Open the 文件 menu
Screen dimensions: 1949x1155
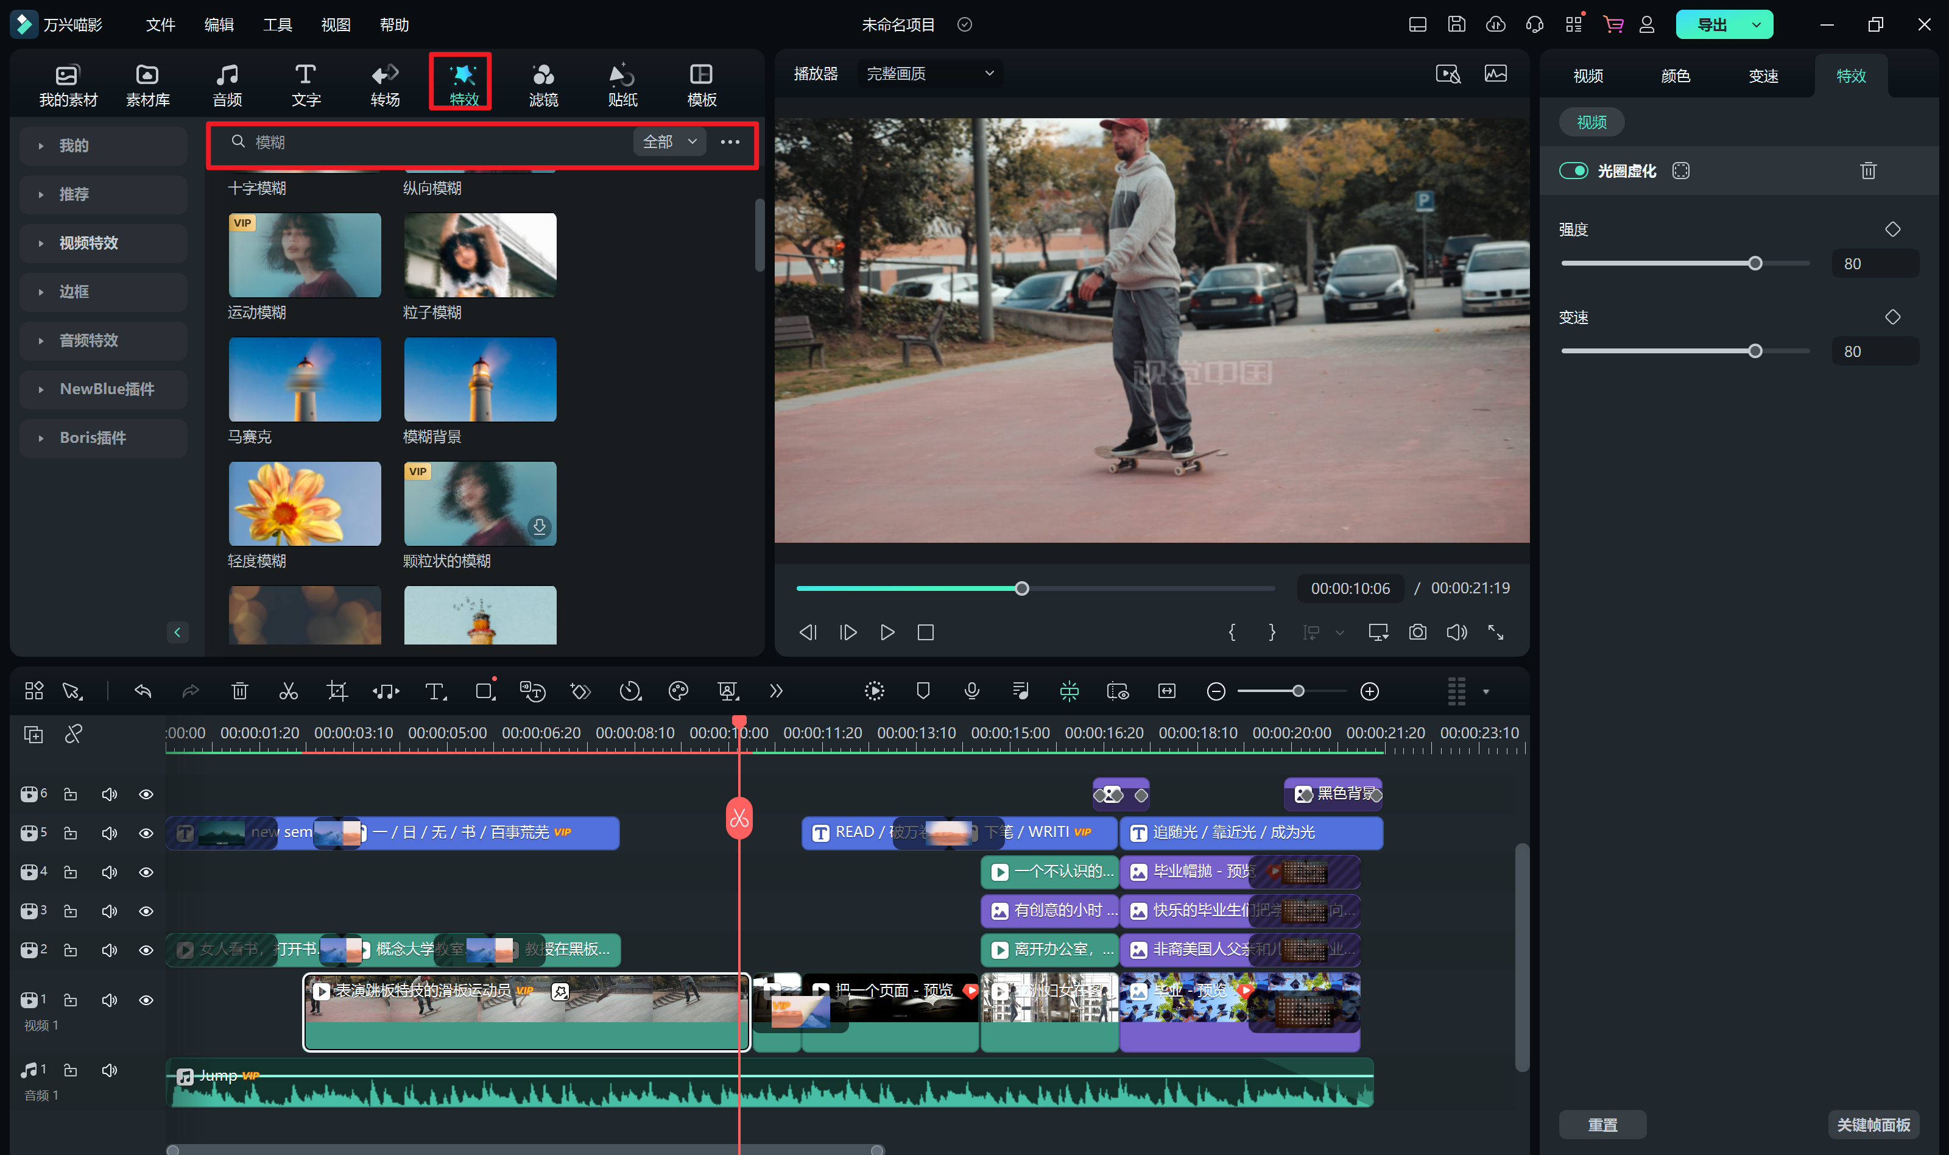tap(160, 24)
